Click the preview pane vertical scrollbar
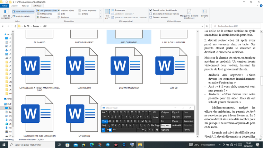 click(x=262, y=80)
